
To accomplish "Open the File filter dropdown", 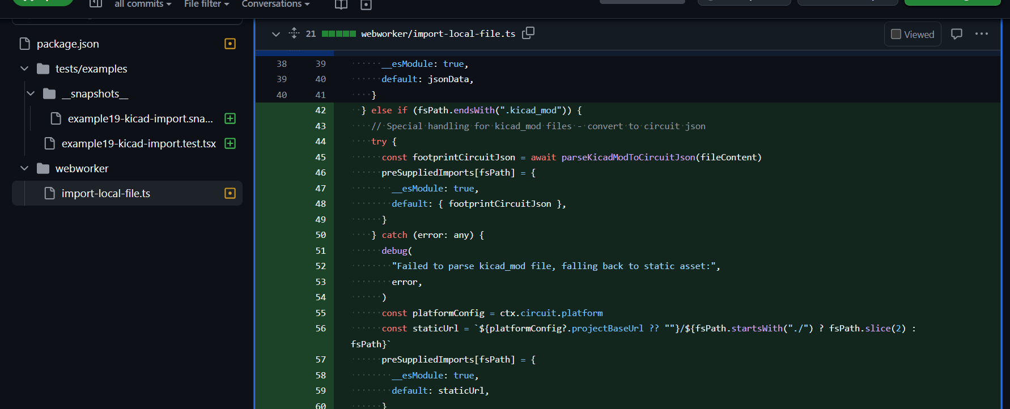I will click(206, 4).
